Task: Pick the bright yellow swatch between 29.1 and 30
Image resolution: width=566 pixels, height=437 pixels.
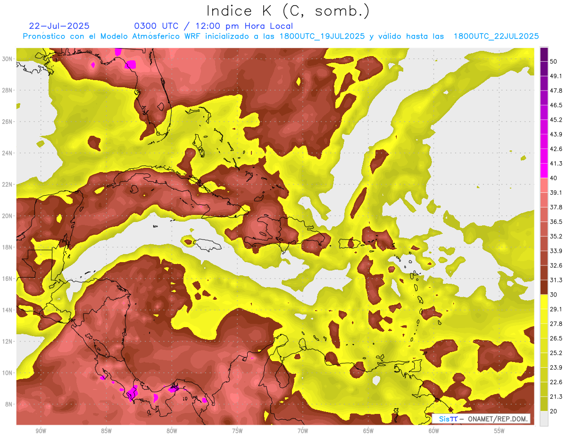Action: click(x=544, y=302)
